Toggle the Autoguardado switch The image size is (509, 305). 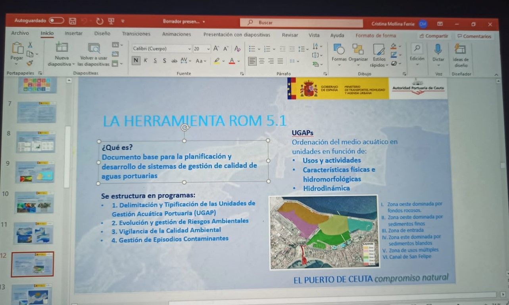[x=56, y=20]
